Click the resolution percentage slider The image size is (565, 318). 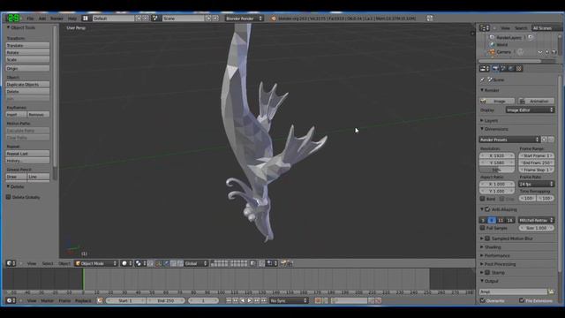[x=496, y=170]
